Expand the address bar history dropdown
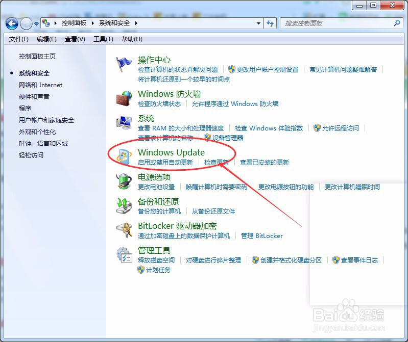Viewport: 408px width, 342px height. click(x=258, y=23)
